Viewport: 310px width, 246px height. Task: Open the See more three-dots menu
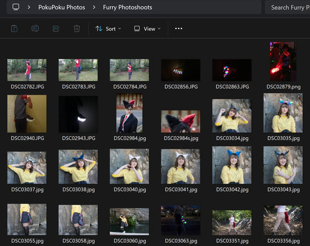178,29
